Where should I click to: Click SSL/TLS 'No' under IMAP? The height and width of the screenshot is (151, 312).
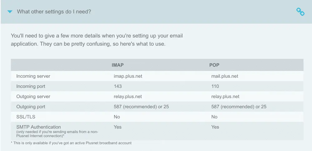point(117,117)
